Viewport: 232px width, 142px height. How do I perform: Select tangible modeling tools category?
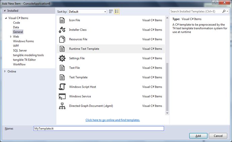coord(28,55)
